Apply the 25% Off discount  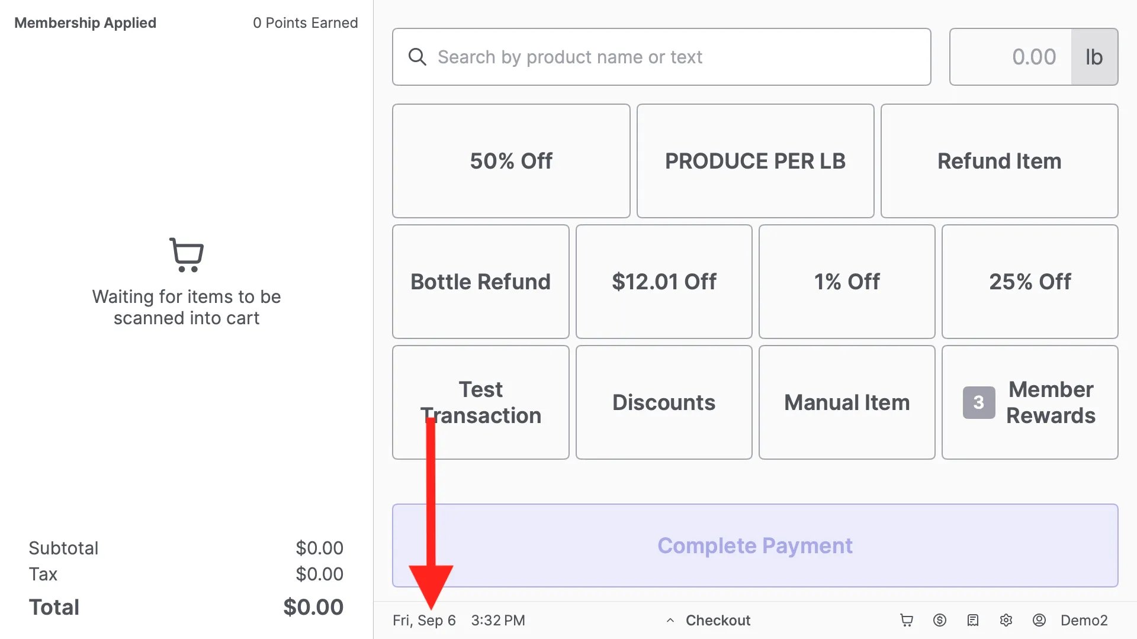pyautogui.click(x=1030, y=282)
